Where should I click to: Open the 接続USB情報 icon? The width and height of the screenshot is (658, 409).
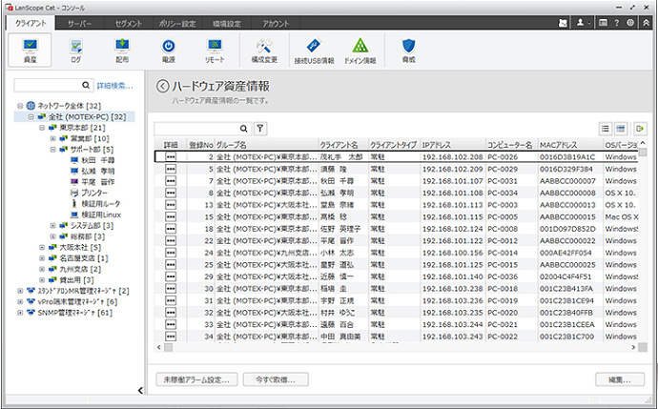(314, 51)
